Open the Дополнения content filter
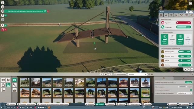Viewport: 194px width, 109px height. click(x=120, y=74)
